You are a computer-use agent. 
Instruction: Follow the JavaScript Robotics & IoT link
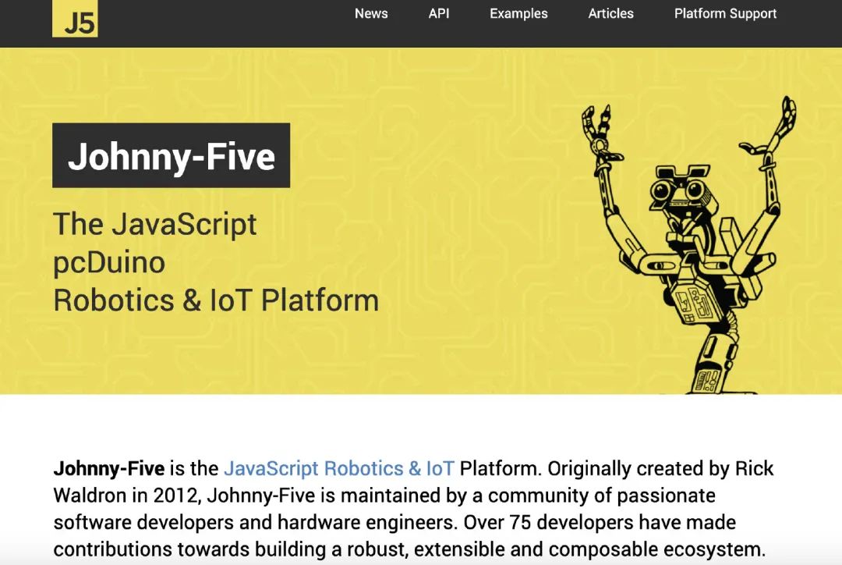pos(339,468)
